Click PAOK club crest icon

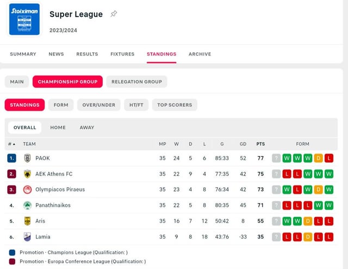click(x=27, y=158)
